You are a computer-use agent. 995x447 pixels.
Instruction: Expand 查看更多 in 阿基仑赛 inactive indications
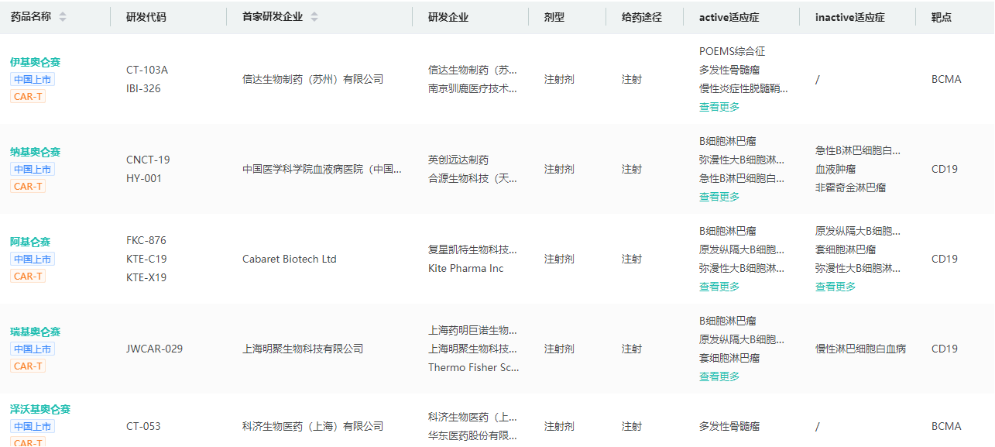pyautogui.click(x=835, y=287)
